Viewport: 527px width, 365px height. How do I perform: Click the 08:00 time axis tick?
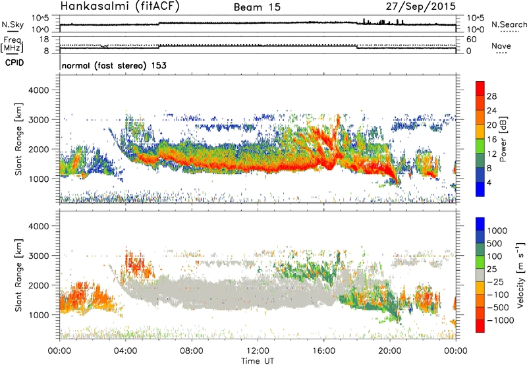(x=192, y=351)
